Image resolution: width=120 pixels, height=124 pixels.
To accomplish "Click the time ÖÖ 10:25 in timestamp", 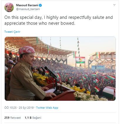I will [10, 108].
